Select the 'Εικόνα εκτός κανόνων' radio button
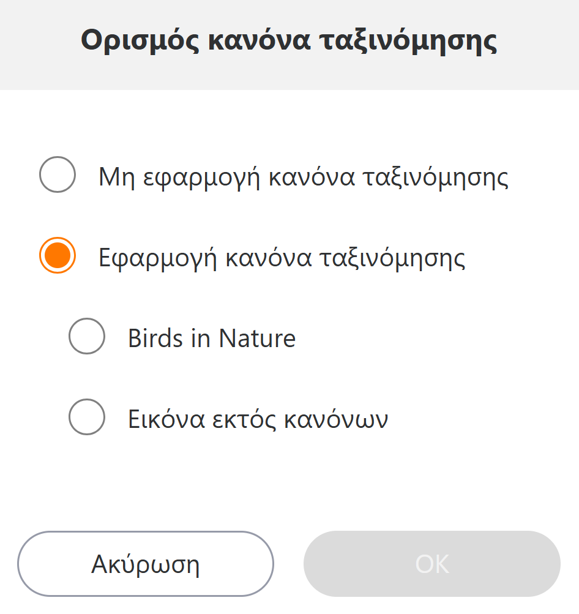This screenshot has width=579, height=614. pyautogui.click(x=87, y=417)
